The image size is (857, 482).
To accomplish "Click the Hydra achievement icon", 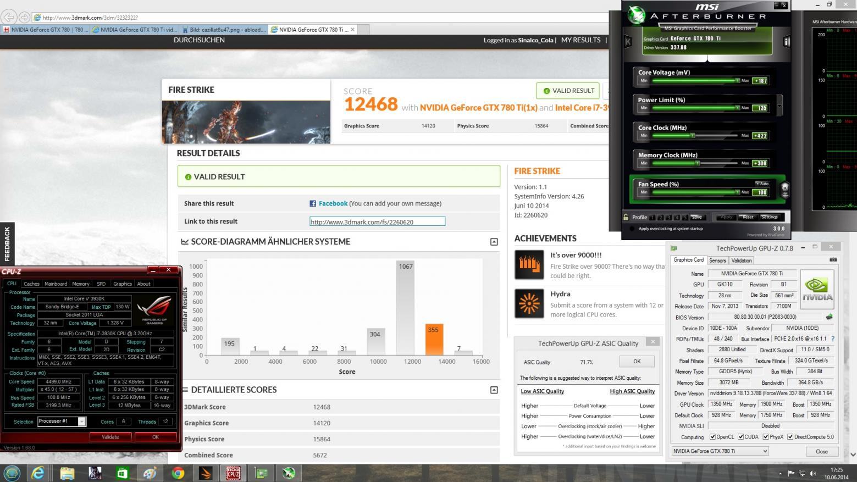I will tap(529, 303).
